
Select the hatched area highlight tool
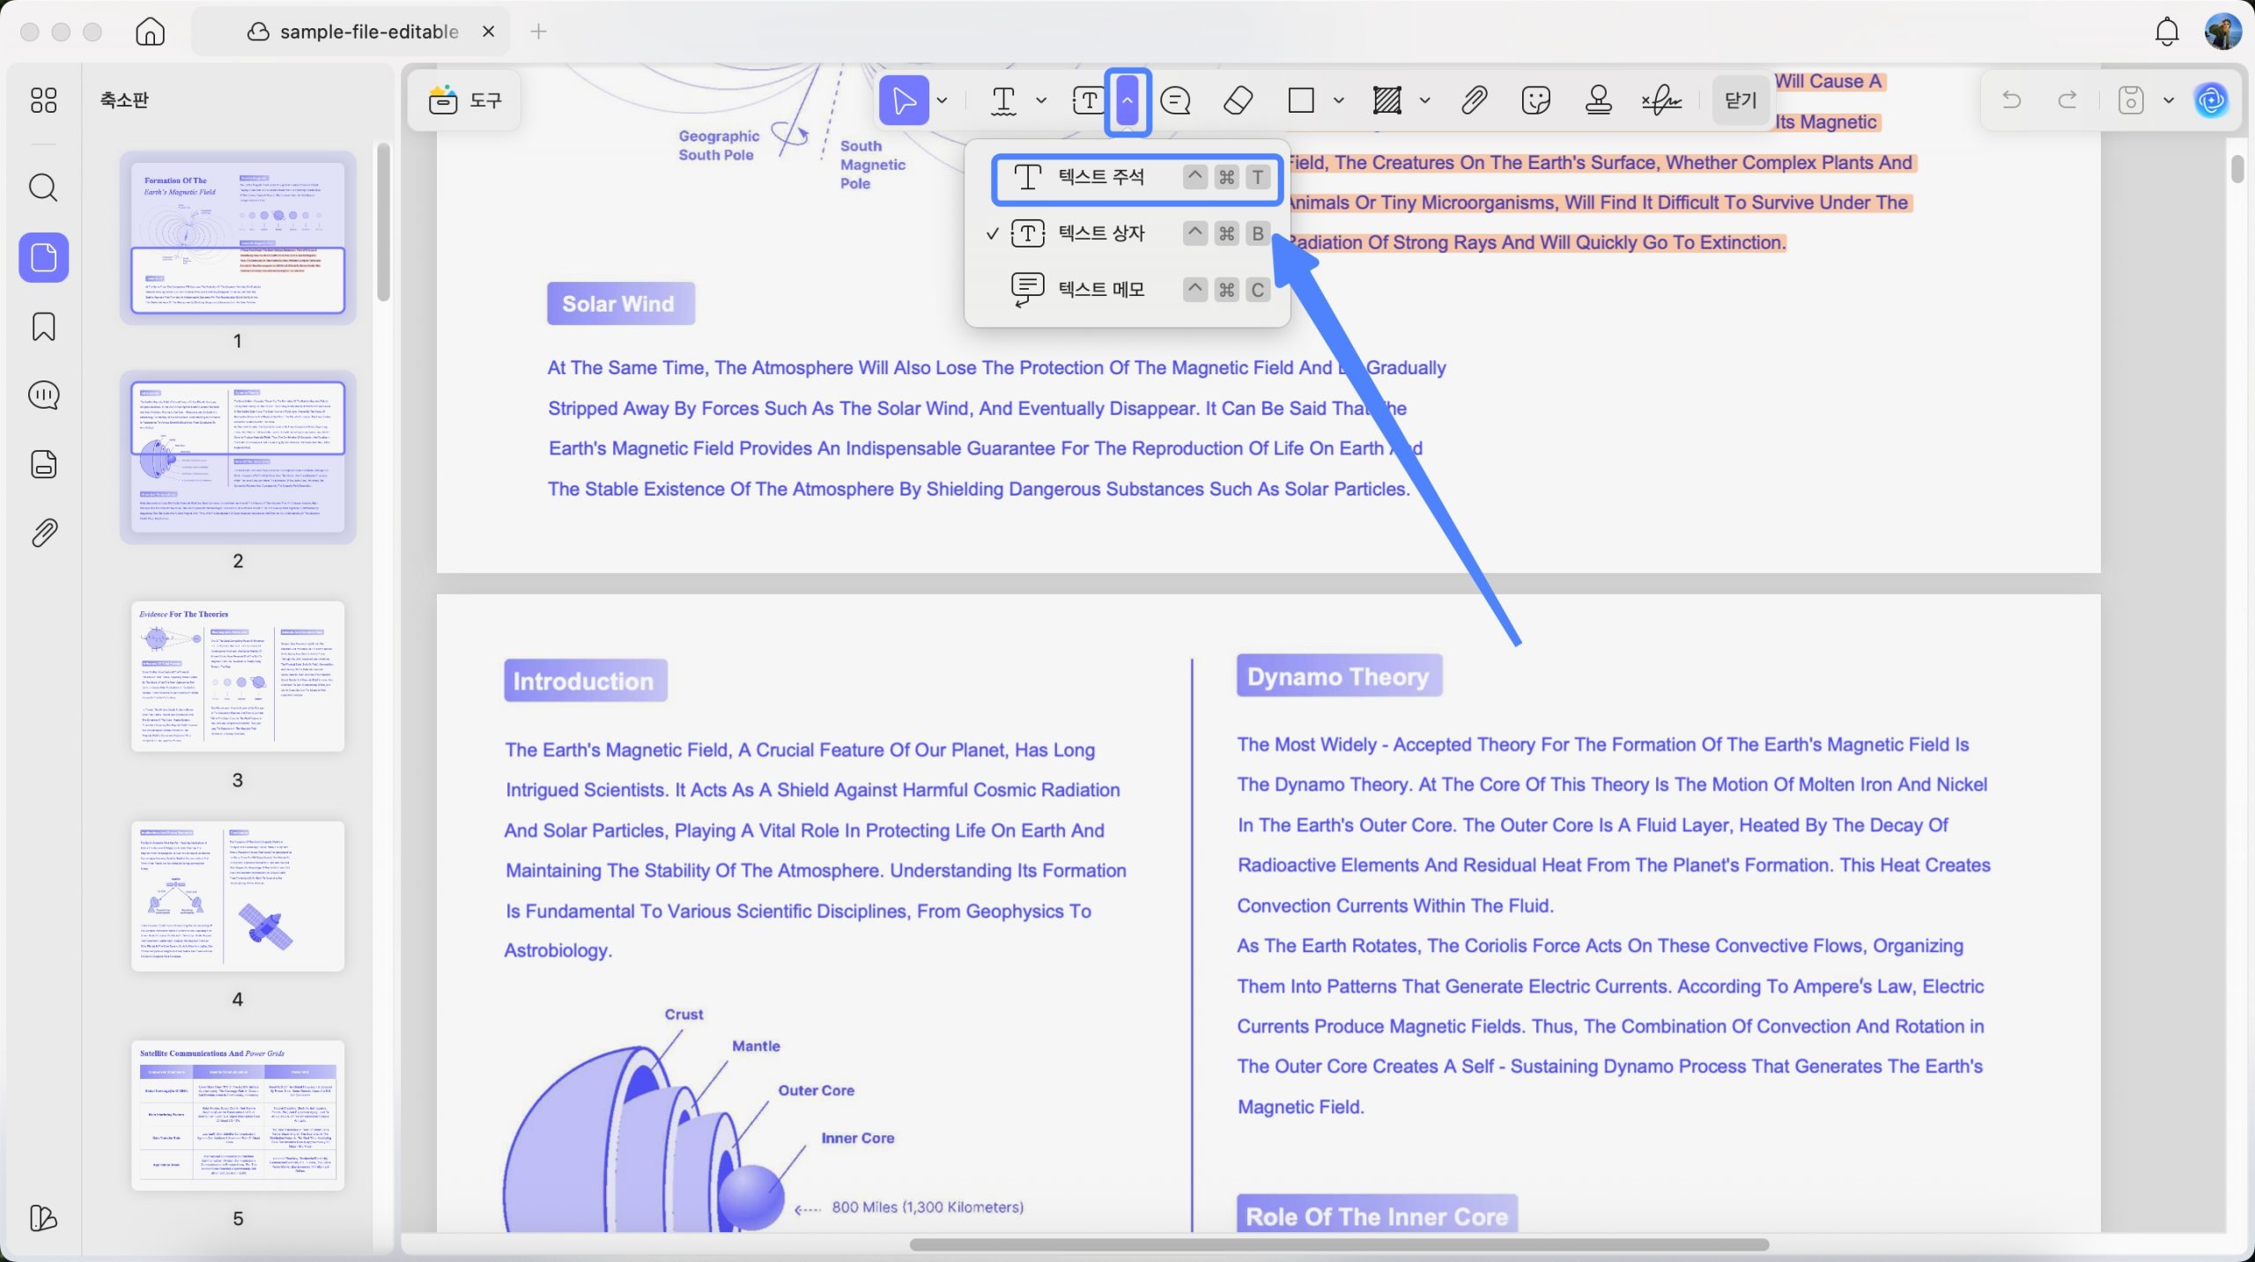(1387, 100)
